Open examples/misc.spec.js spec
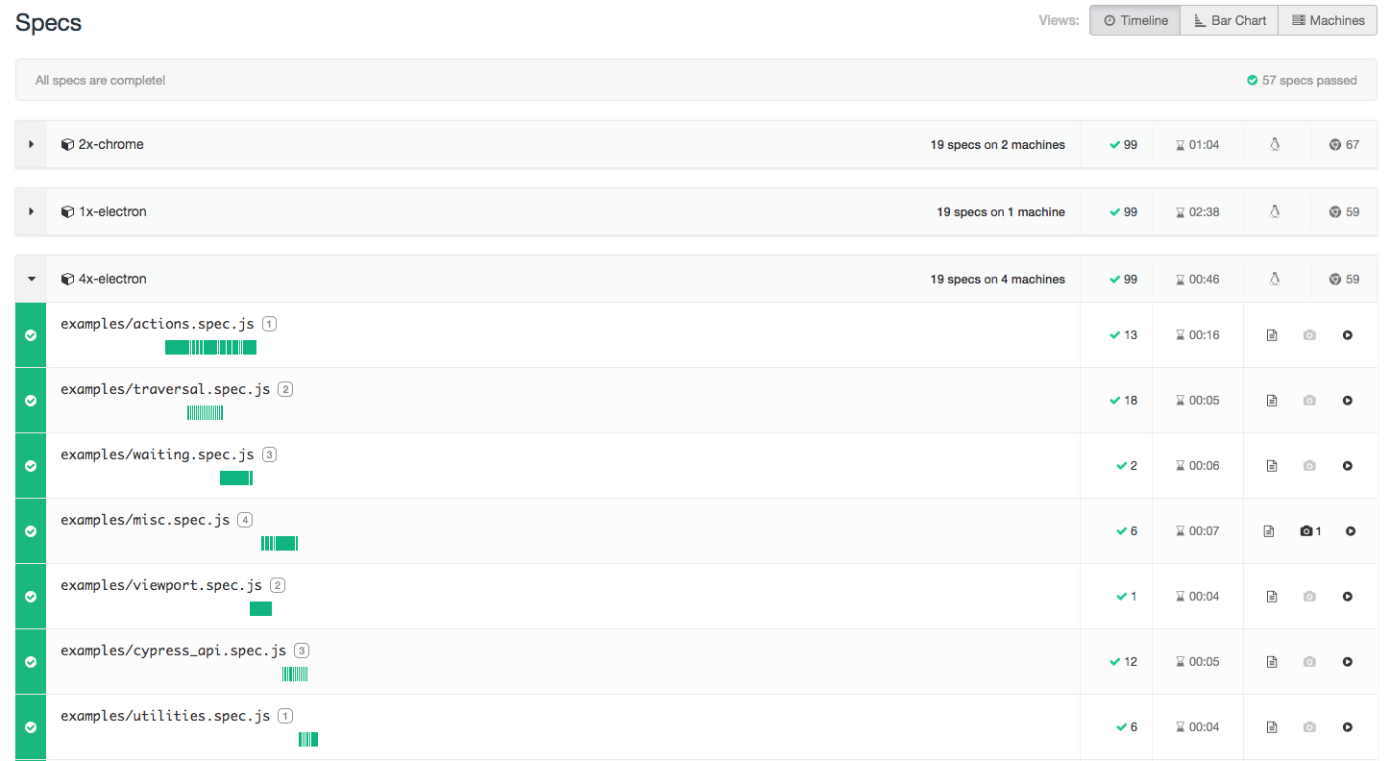Image resolution: width=1390 pixels, height=761 pixels. coord(145,520)
